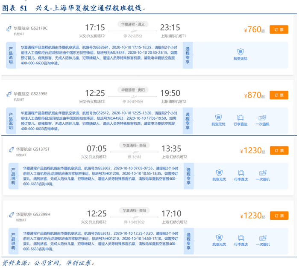299x270 pixels.
Task: Click the 产品说明 label for flight G52399H
Action: click(x=13, y=241)
